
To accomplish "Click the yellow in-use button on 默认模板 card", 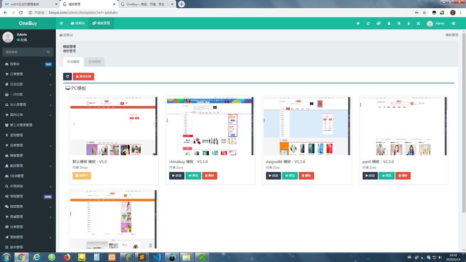I will point(82,176).
